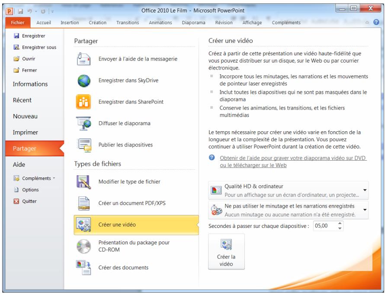The image size is (385, 294).
Task: Switch to the Révision tab
Action: tap(224, 22)
